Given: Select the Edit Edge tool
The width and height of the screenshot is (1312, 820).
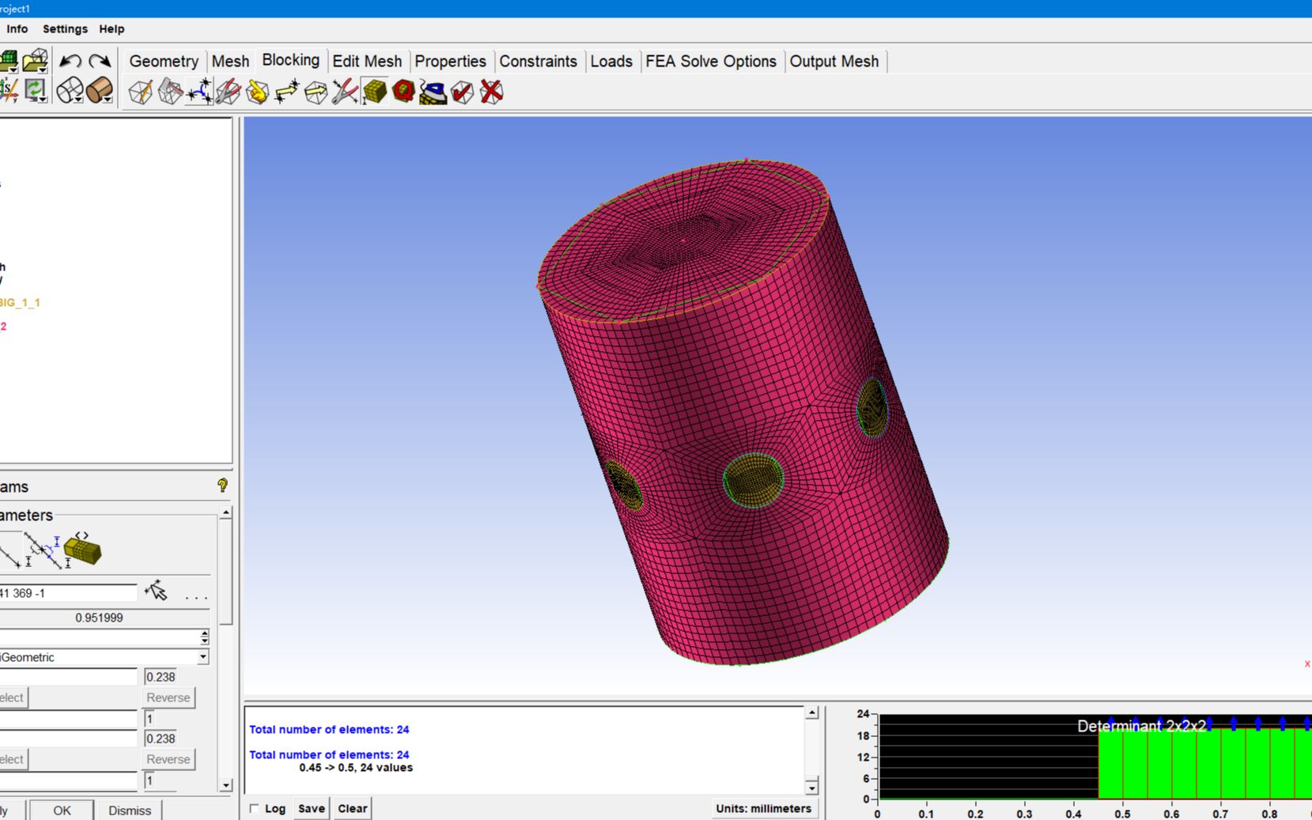Looking at the screenshot, I should coord(346,92).
